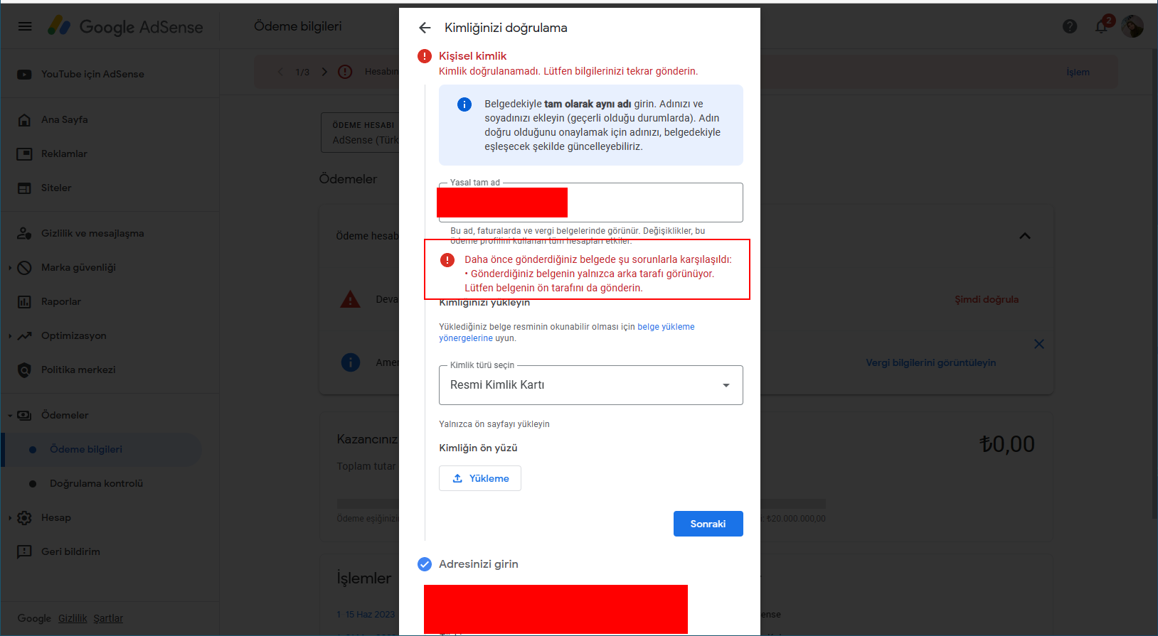1158x636 pixels.
Task: Select YouTube için AdSense menu item
Action: [92, 75]
